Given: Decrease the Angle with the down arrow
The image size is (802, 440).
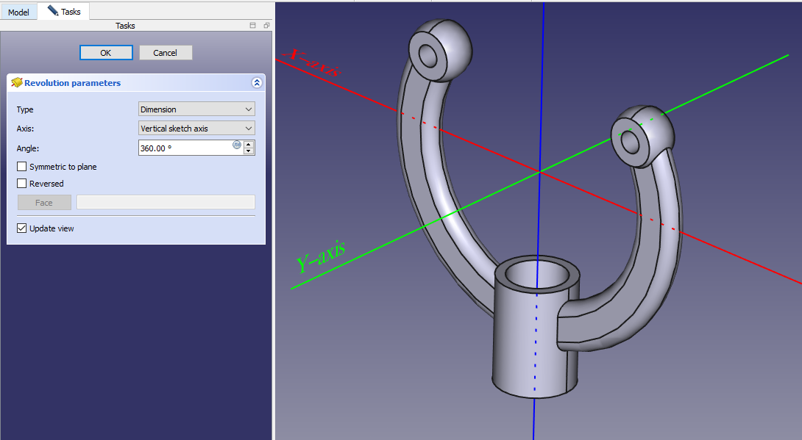Looking at the screenshot, I should [x=249, y=151].
